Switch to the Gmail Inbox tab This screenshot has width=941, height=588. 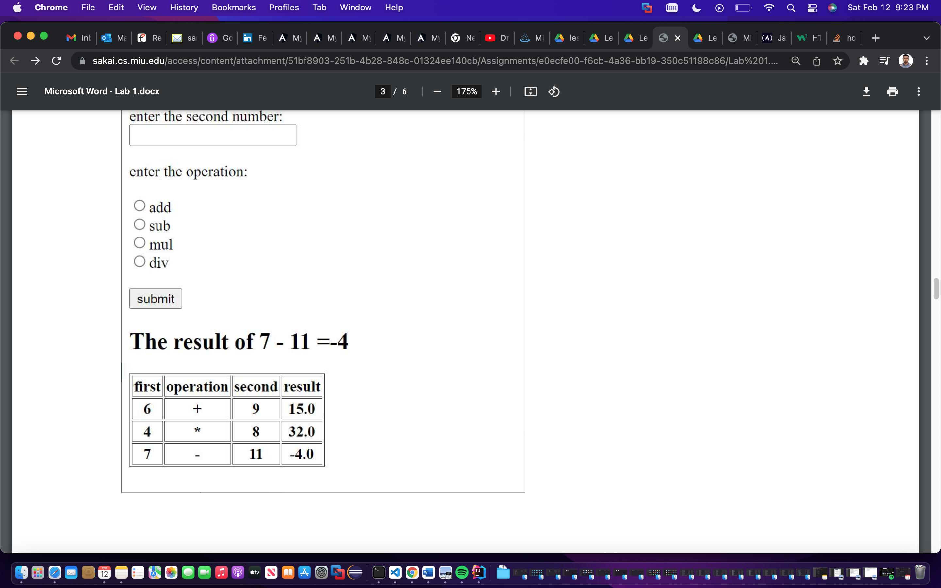coord(79,38)
